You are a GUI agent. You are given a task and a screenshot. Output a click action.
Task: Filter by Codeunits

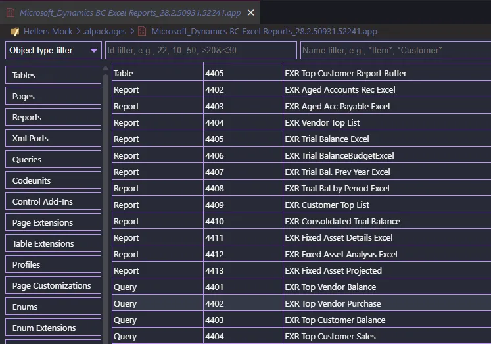tap(53, 180)
